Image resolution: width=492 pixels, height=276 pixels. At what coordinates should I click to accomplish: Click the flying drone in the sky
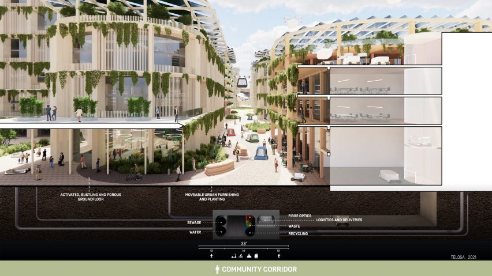(x=292, y=21)
